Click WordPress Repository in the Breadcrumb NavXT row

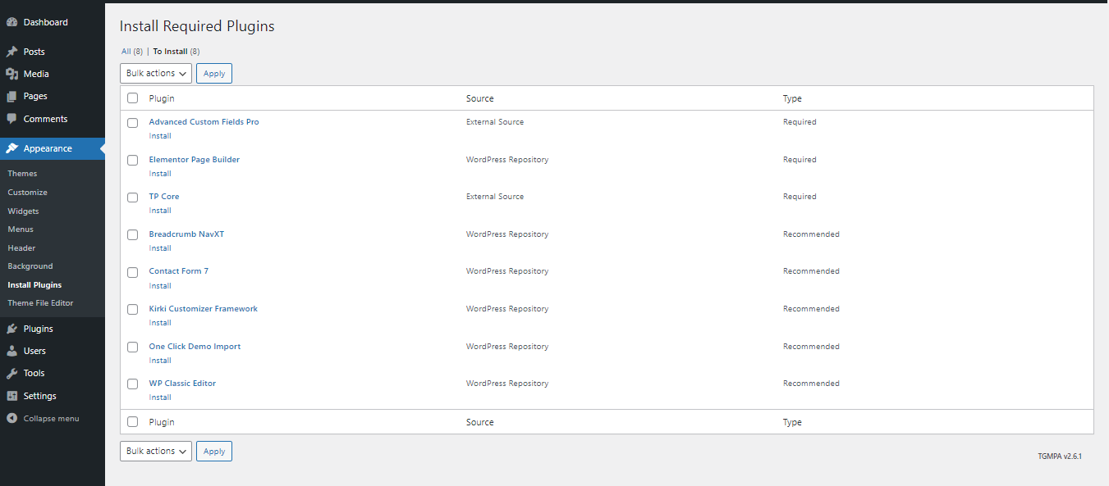coord(507,234)
